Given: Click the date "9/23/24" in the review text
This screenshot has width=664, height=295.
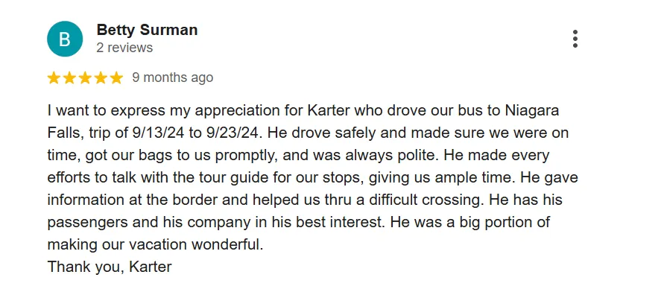Looking at the screenshot, I should coord(231,133).
